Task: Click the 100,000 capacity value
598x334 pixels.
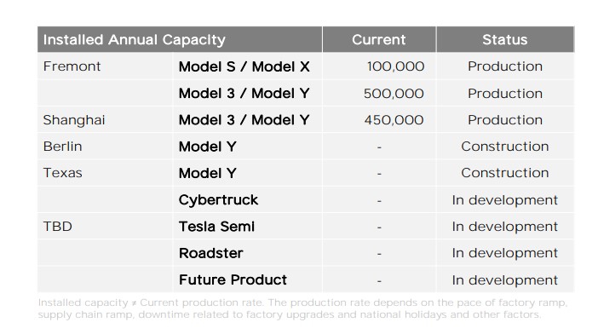Action: tap(395, 66)
